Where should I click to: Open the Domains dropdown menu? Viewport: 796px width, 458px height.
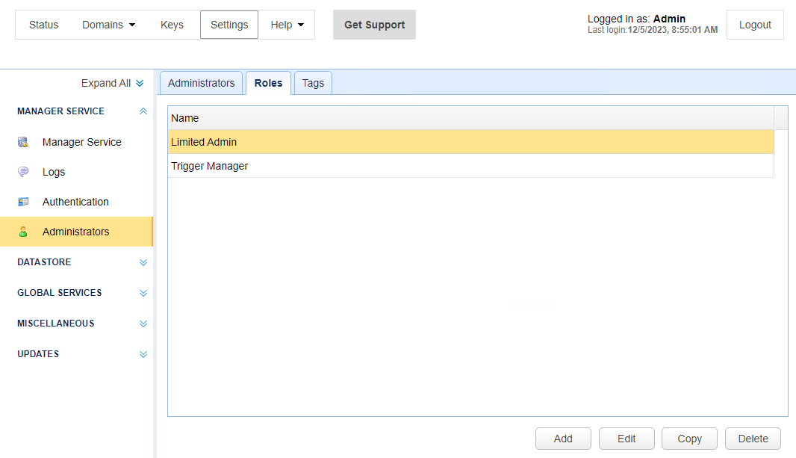tap(109, 25)
